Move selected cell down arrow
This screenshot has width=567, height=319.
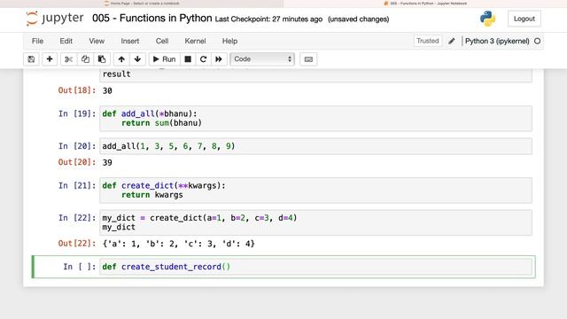[137, 59]
